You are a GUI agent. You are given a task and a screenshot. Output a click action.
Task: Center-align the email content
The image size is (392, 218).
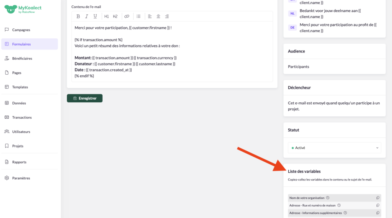158,16
